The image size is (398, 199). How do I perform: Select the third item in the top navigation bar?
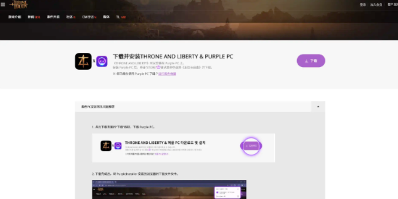[x=53, y=17]
